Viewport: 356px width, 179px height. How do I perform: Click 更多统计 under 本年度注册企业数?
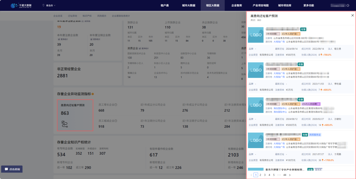tap(63, 39)
